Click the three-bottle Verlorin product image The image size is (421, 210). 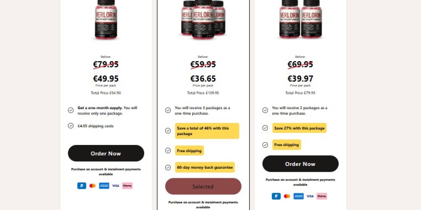(x=203, y=19)
